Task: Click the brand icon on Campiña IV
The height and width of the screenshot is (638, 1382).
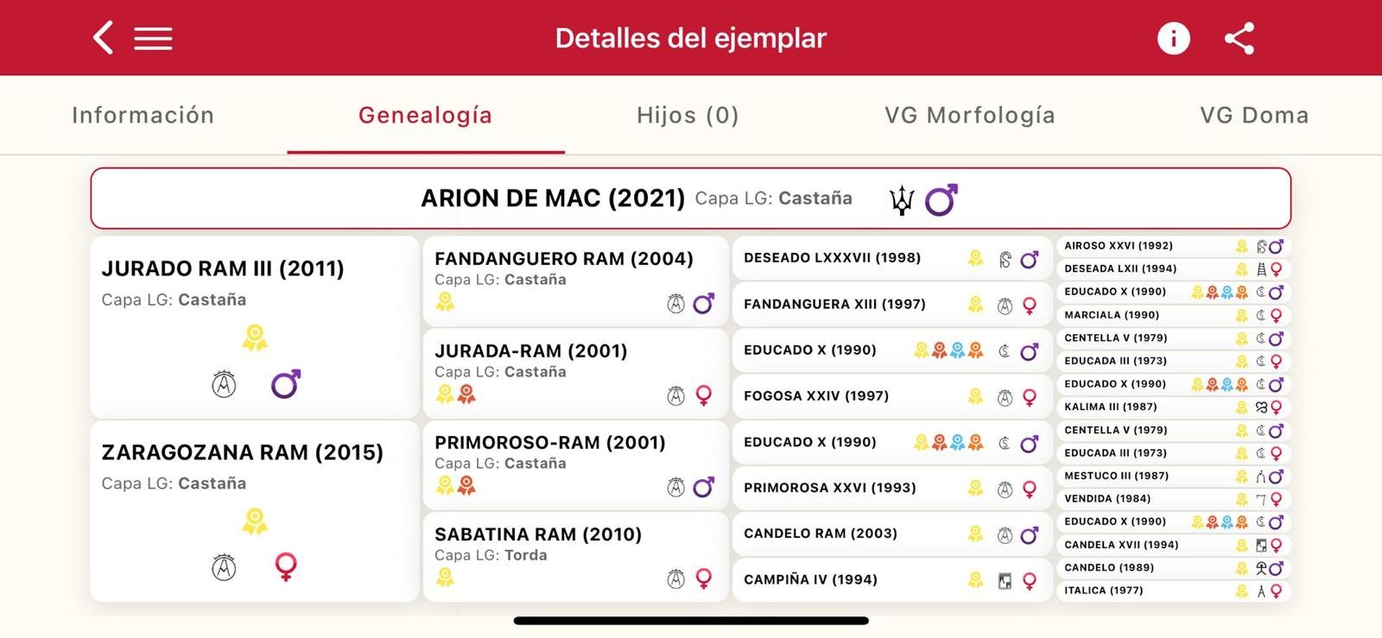Action: (x=1005, y=581)
